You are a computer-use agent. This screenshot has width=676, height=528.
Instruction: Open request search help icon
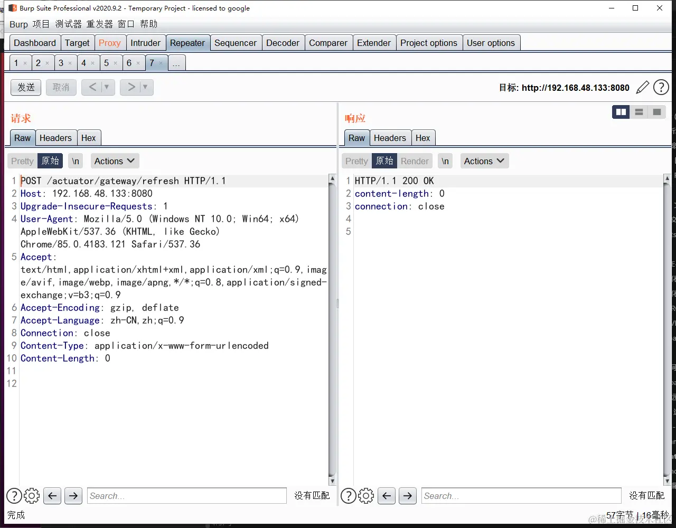click(x=14, y=496)
